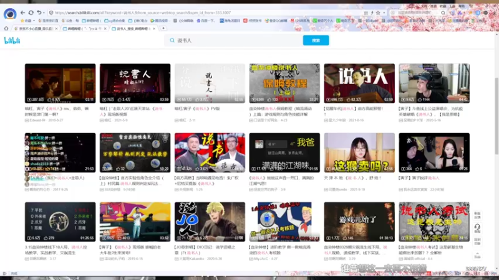Viewport: 499px width, 280px height.
Task: Open the 寅子锐评说书人 thumbnail
Action: pyautogui.click(x=434, y=152)
